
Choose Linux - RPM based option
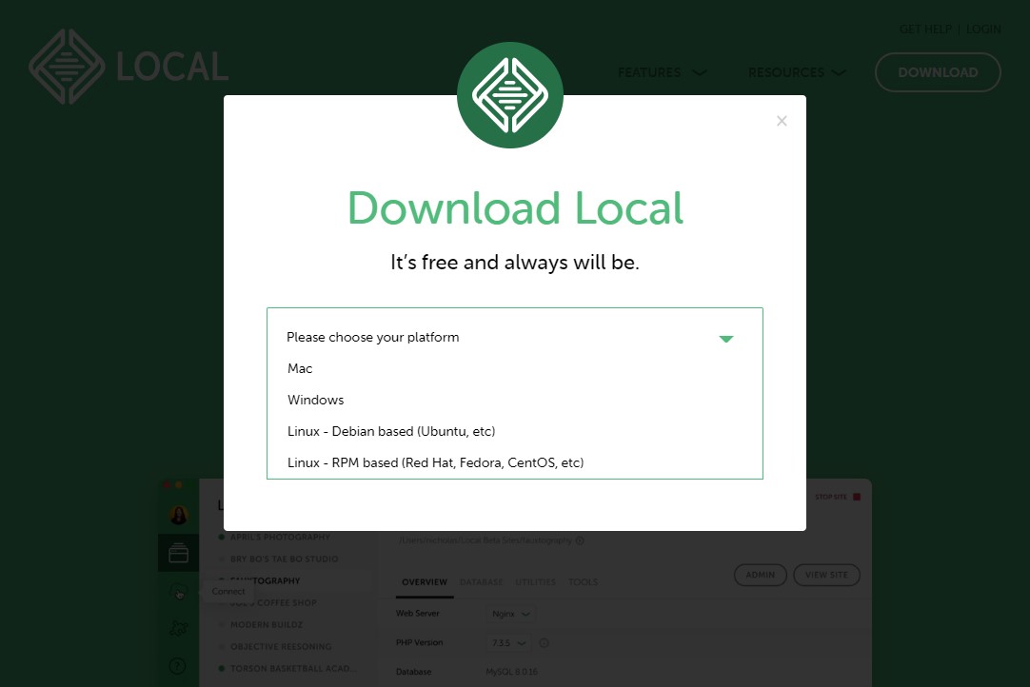coord(435,463)
